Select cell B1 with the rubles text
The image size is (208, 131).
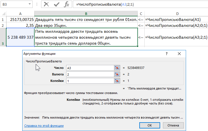tap(86, 19)
